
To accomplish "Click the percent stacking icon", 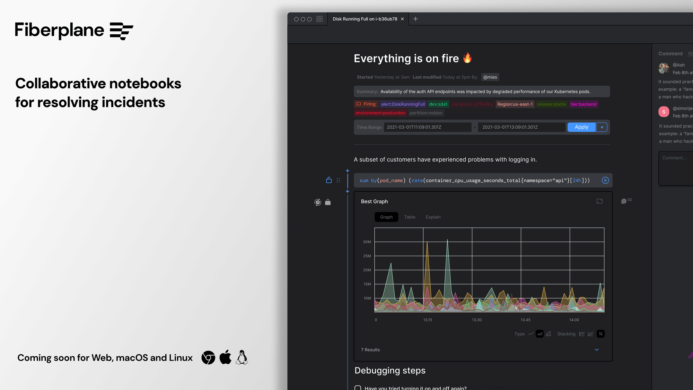I will 600,334.
